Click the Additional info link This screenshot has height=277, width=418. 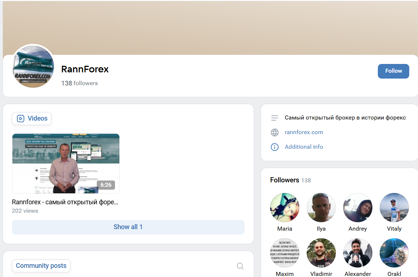[x=304, y=147]
